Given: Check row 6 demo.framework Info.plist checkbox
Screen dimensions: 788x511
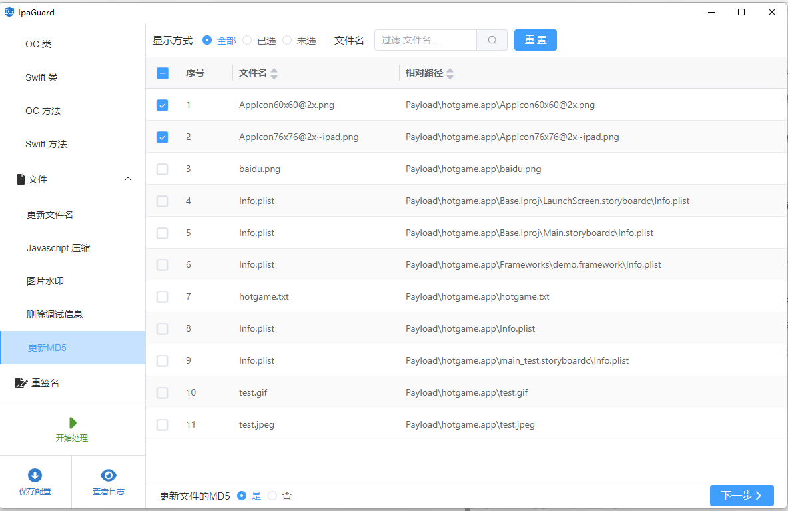Looking at the screenshot, I should pos(163,264).
